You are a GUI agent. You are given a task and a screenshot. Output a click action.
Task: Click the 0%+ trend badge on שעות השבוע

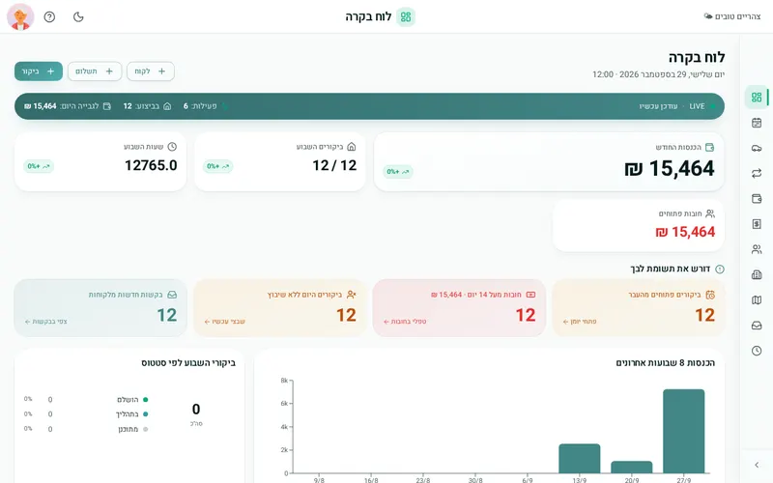[39, 166]
